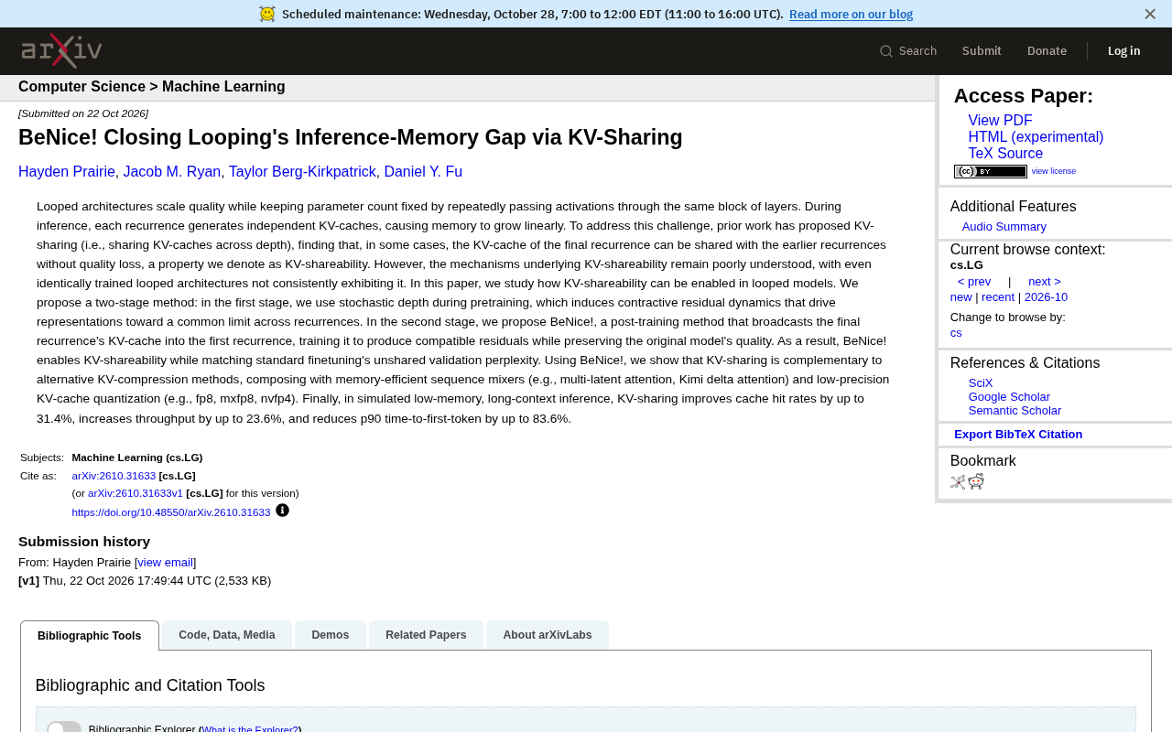Toggle the Bibliographic Explorer switch
Viewport: 1172px width, 732px height.
click(64, 728)
